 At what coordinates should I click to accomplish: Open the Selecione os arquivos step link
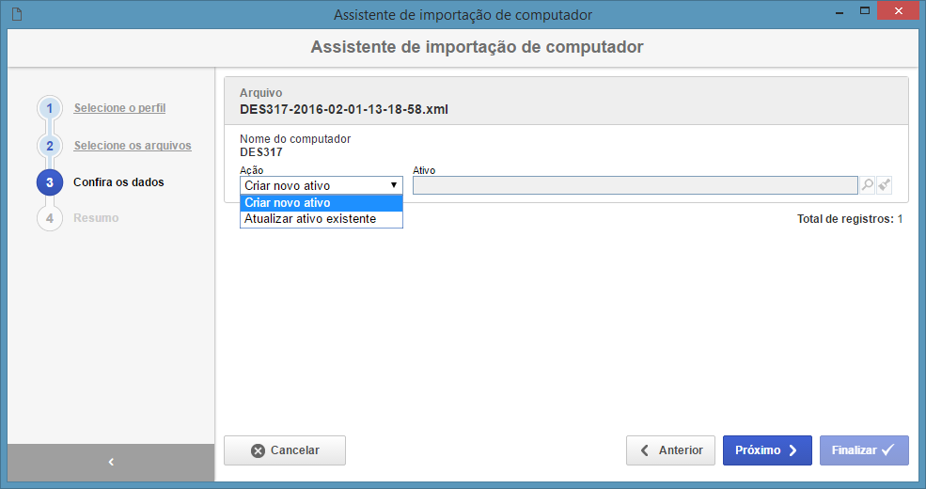pyautogui.click(x=133, y=145)
